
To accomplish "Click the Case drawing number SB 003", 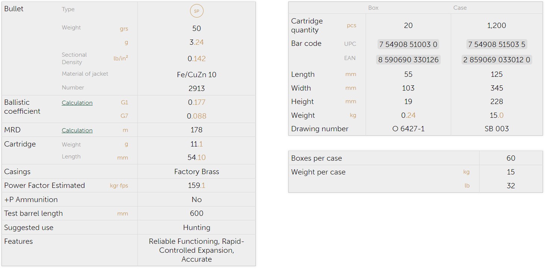I will point(496,129).
